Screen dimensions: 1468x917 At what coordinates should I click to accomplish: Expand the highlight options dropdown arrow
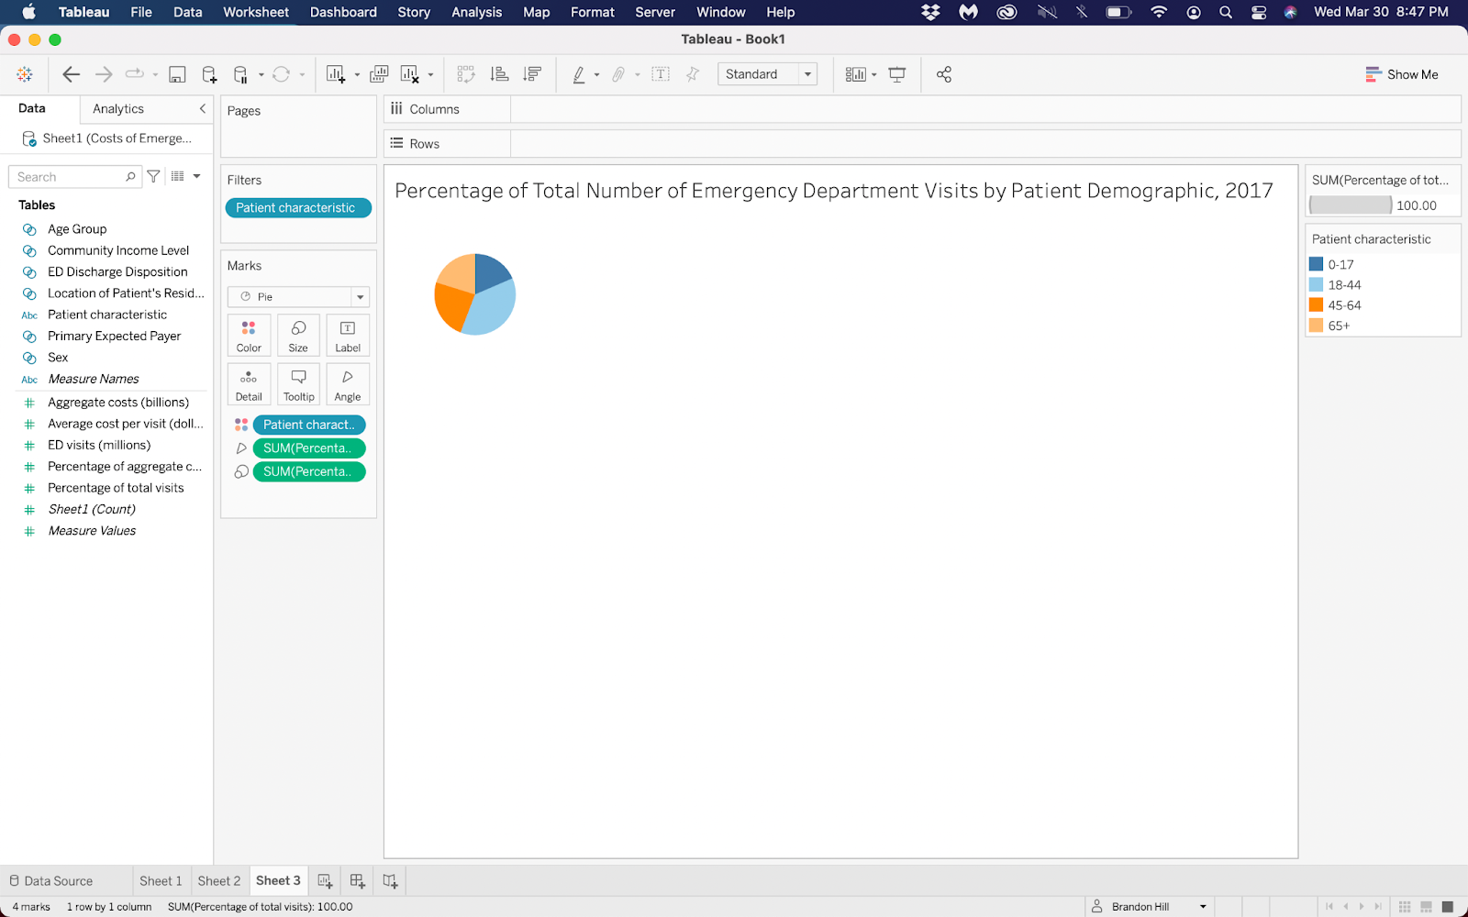pos(596,75)
